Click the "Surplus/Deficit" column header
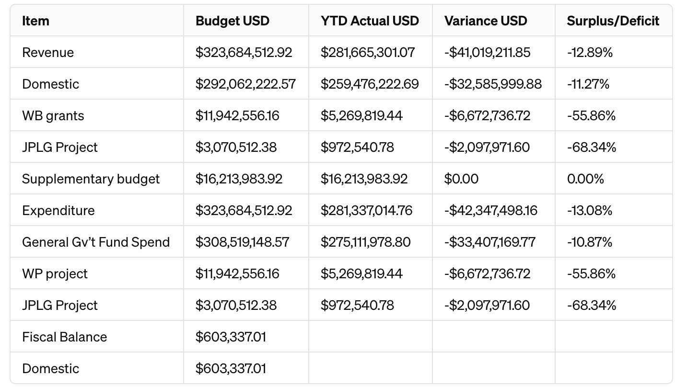 (613, 21)
